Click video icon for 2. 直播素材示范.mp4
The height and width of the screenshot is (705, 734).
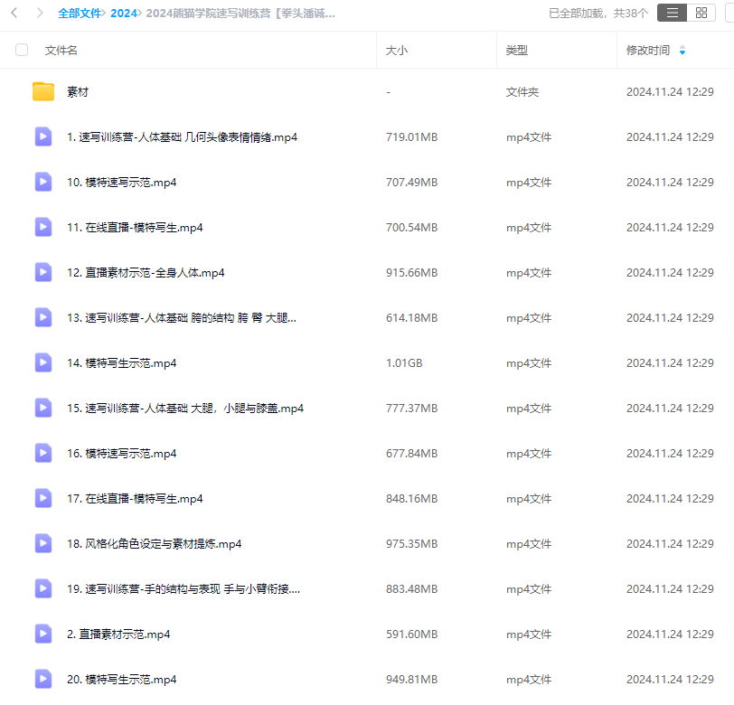(x=42, y=634)
